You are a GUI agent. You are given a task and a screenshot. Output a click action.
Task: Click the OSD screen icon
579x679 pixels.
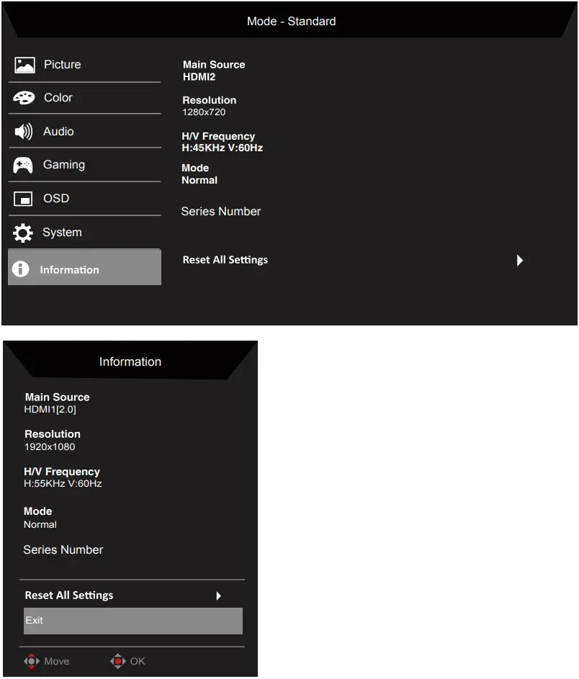click(23, 199)
